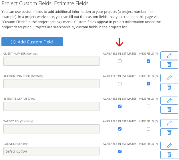Remove the Target ROI field with trash icon

[169, 132]
